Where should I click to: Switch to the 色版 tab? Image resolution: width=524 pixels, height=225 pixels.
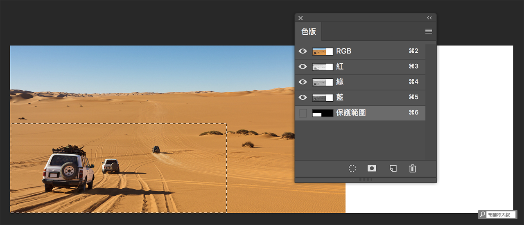(x=309, y=31)
